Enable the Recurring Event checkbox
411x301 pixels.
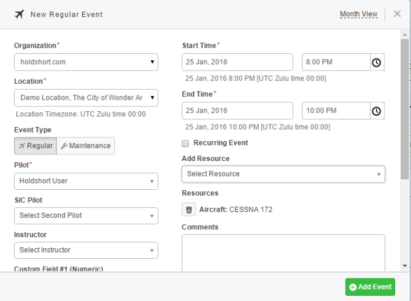pyautogui.click(x=185, y=143)
